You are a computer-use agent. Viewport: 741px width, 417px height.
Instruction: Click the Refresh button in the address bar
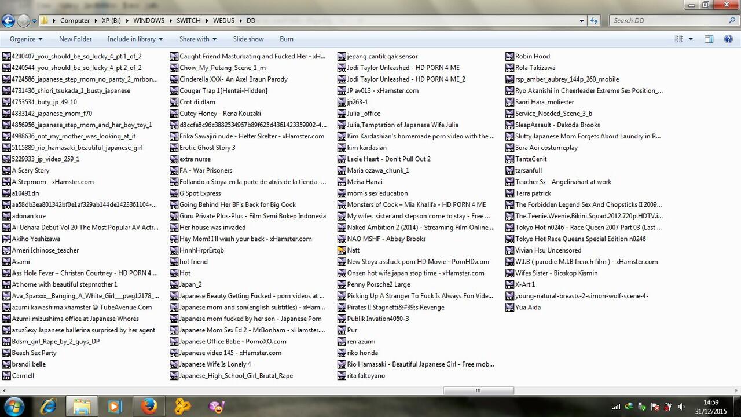[594, 20]
